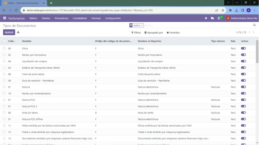Open the Contabilidad menu

(x=80, y=18)
